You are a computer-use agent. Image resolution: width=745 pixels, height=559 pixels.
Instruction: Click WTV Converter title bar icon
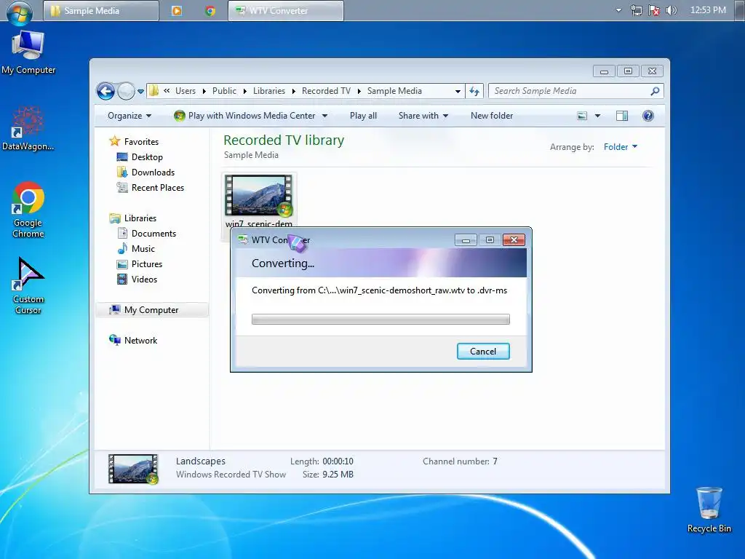(x=243, y=239)
